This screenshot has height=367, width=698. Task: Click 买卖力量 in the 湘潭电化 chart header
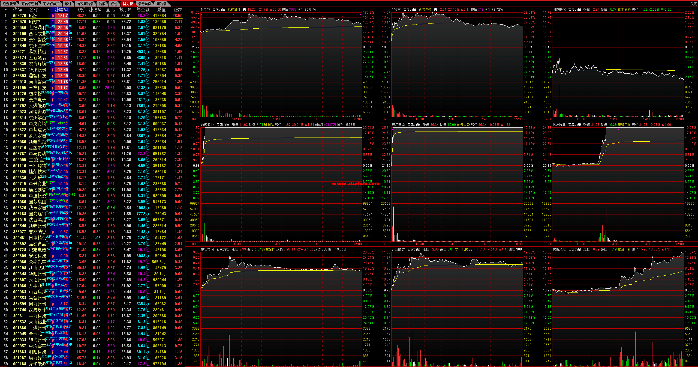[574, 10]
